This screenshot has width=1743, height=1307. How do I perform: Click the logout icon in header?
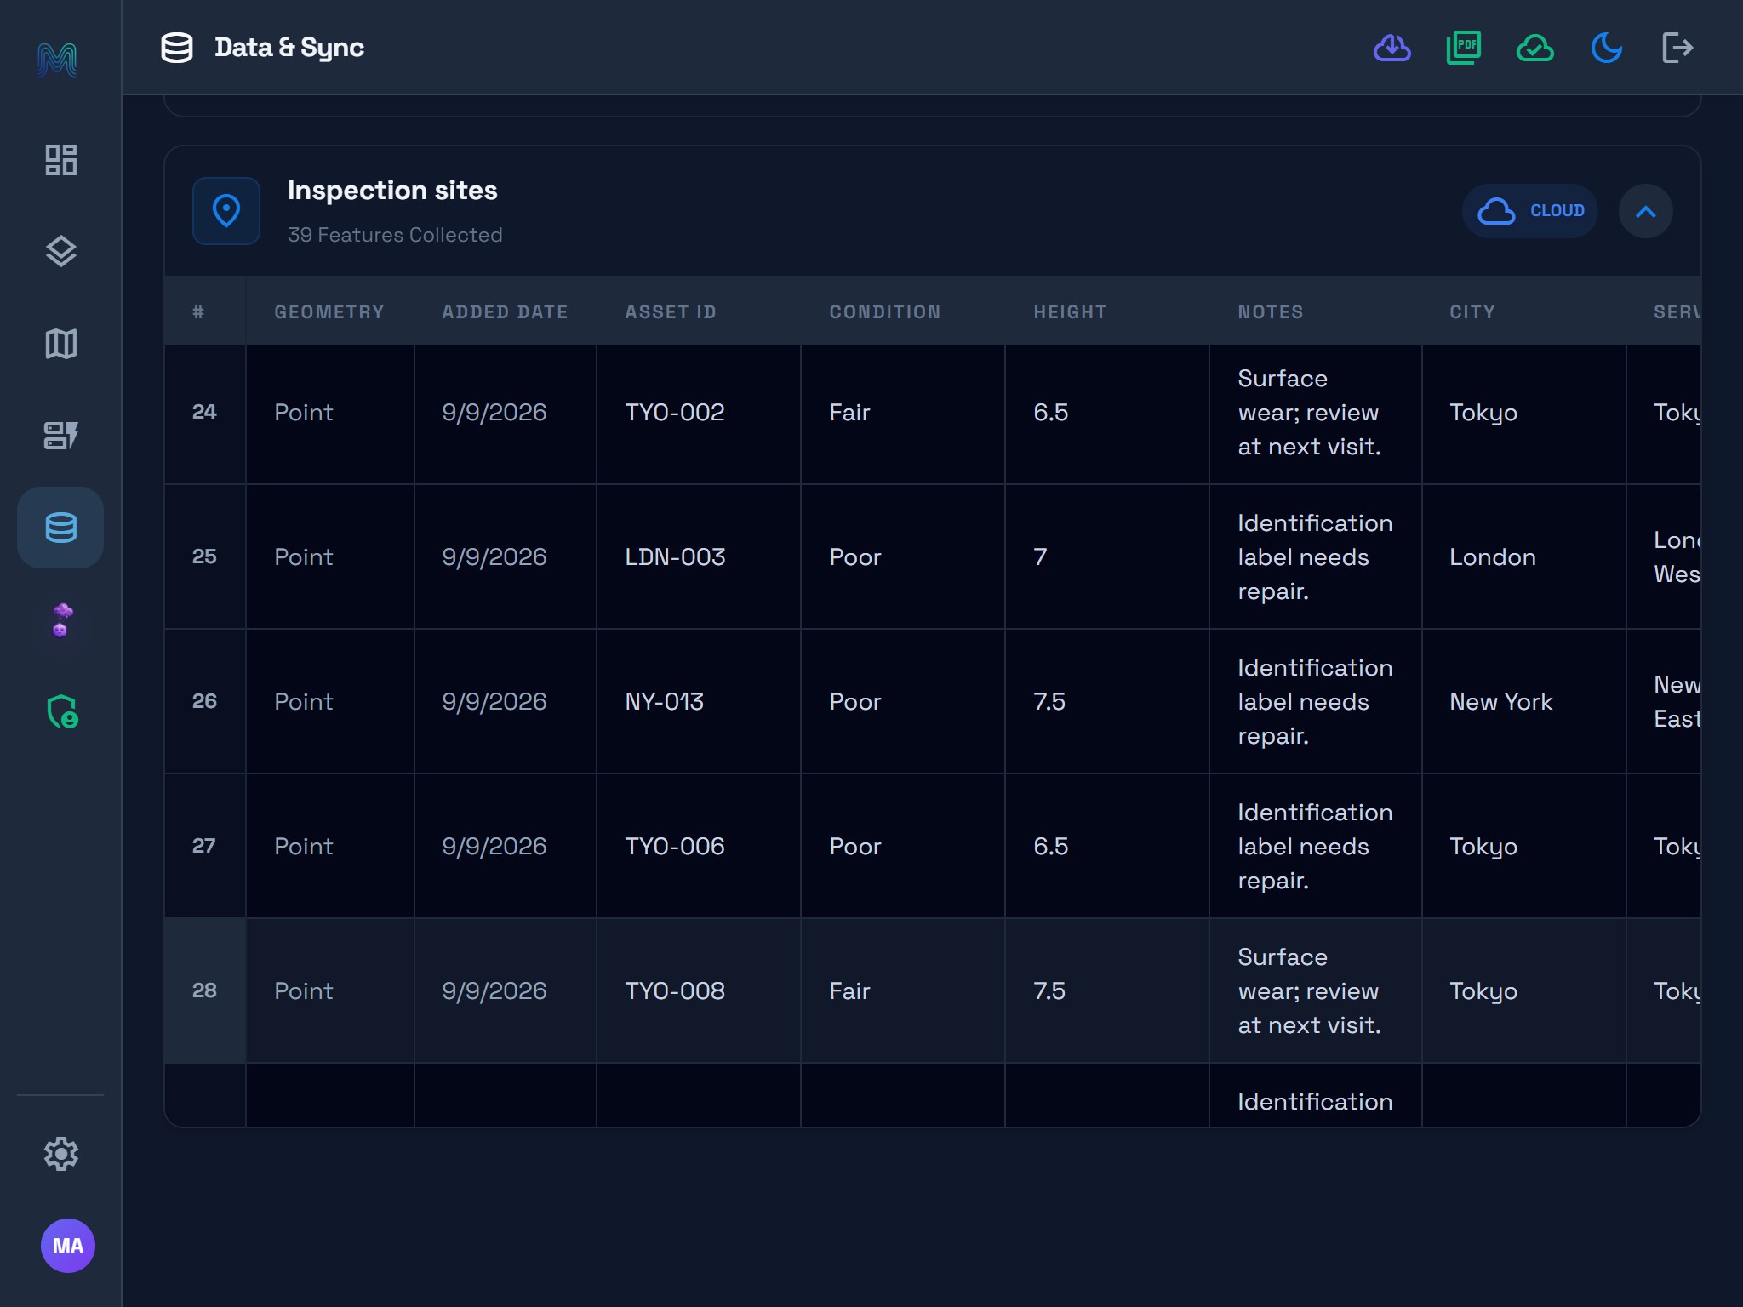point(1677,48)
